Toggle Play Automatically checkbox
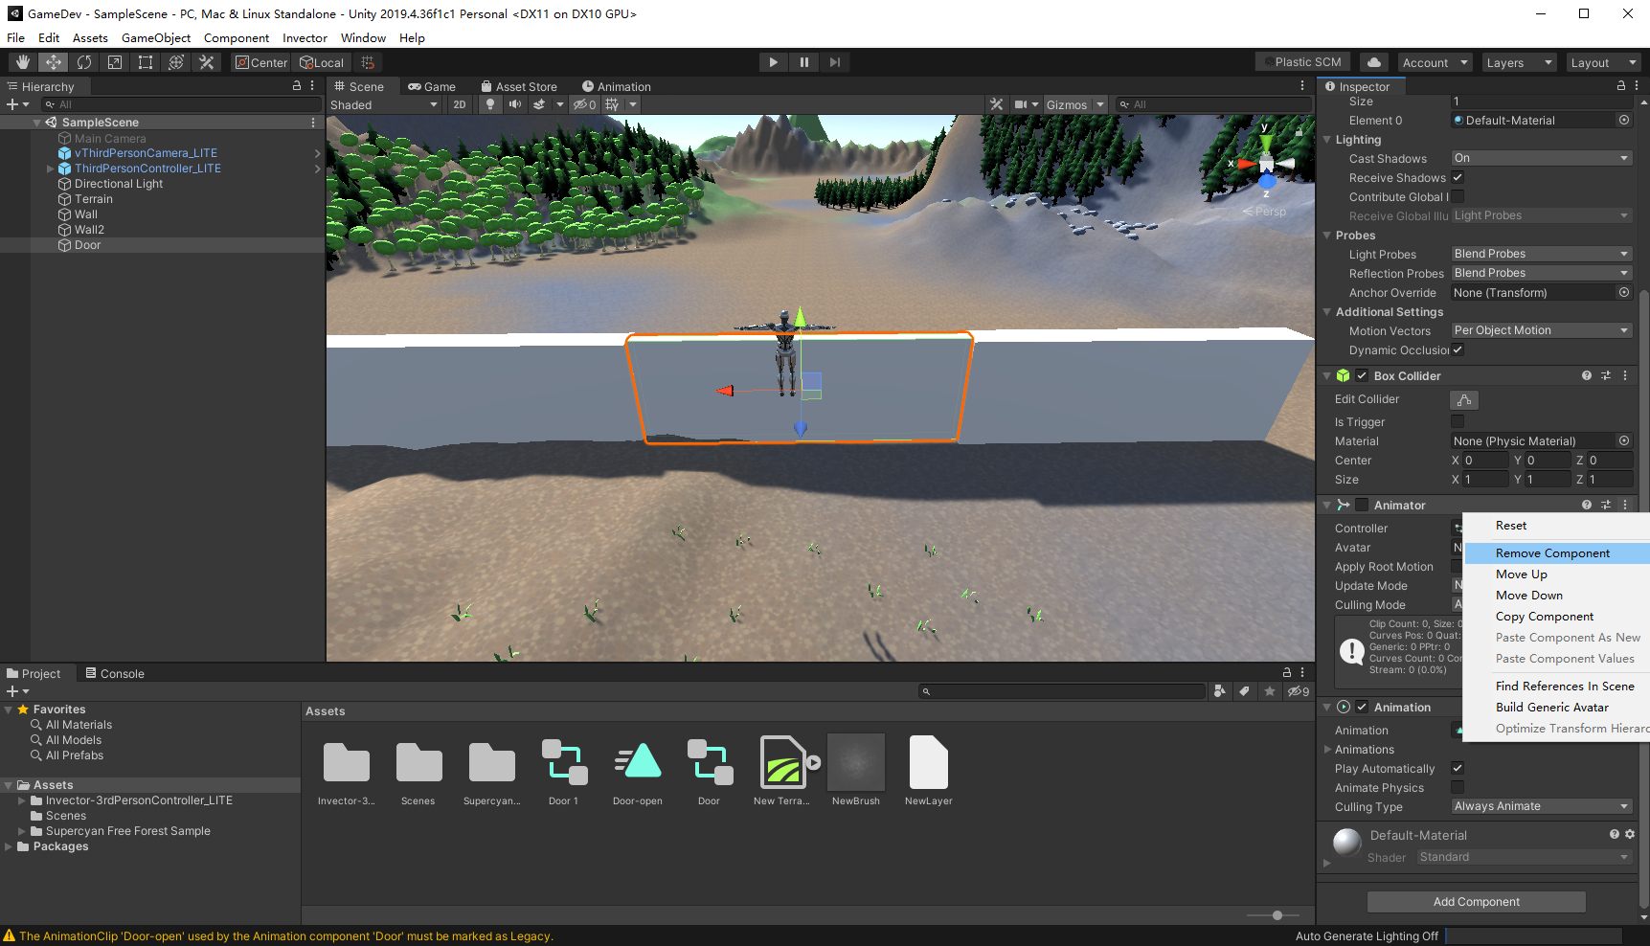 point(1458,768)
